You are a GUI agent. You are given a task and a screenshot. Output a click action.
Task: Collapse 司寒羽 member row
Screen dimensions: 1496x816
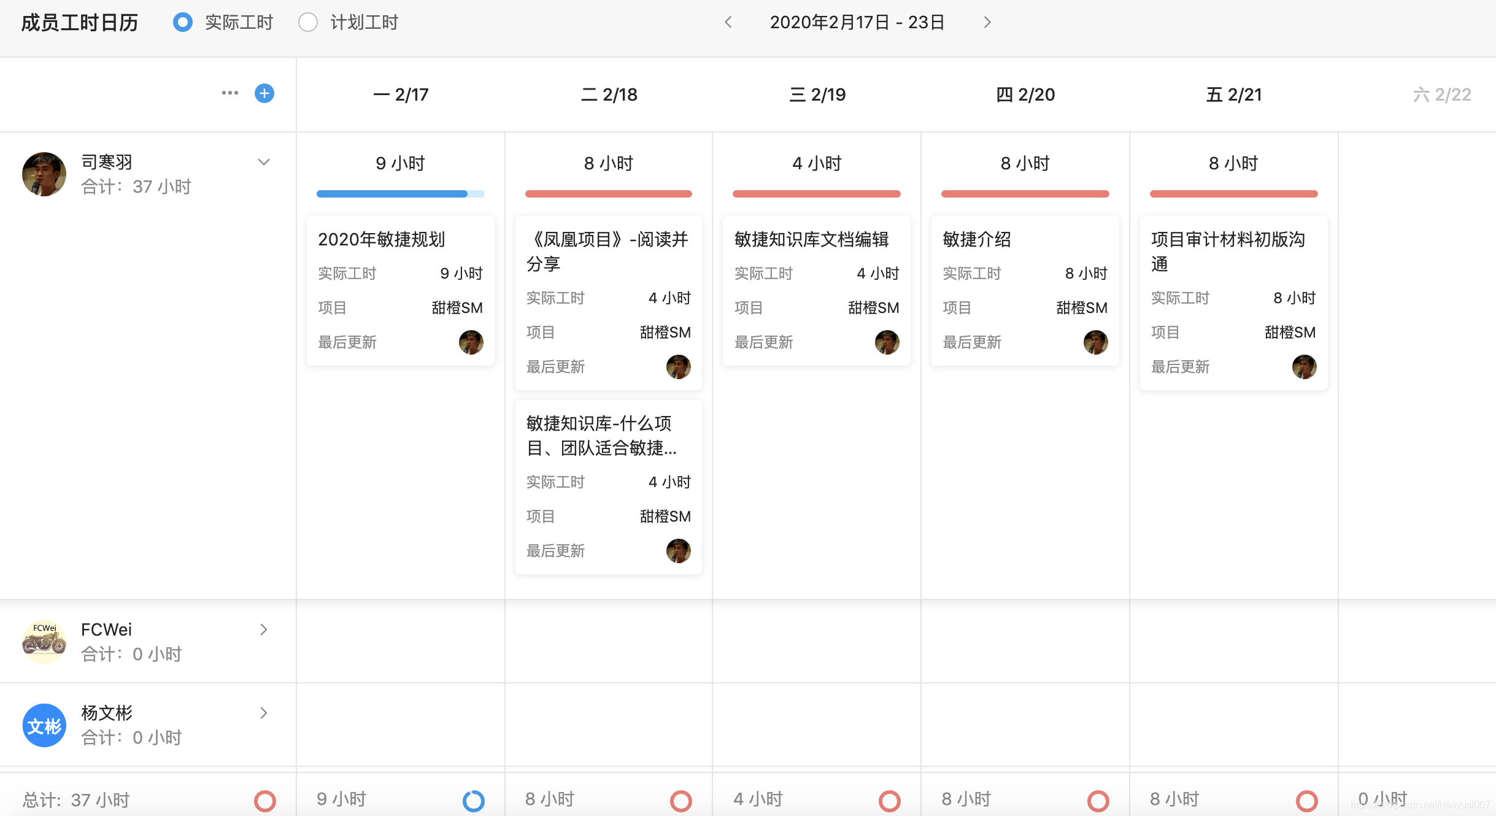(264, 163)
